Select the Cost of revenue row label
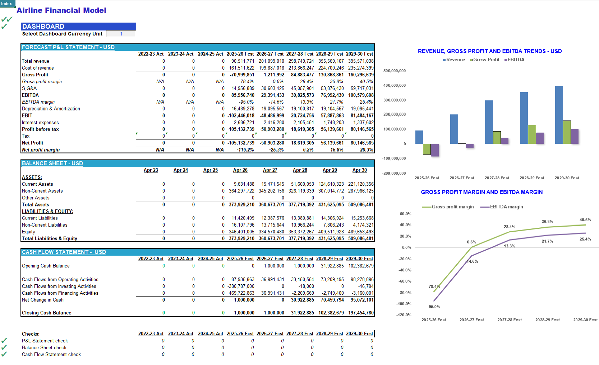Viewport: 599px width, 365px height. (x=38, y=68)
